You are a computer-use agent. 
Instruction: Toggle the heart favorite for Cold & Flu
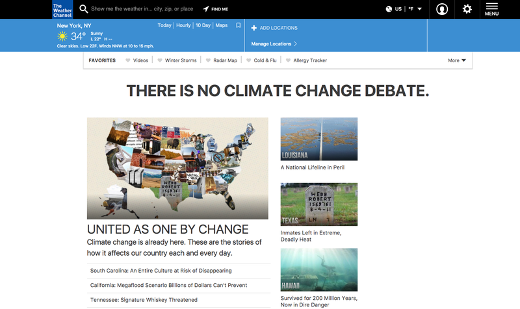coord(249,60)
